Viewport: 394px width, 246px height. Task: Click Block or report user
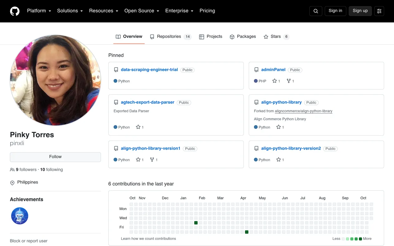point(29,241)
